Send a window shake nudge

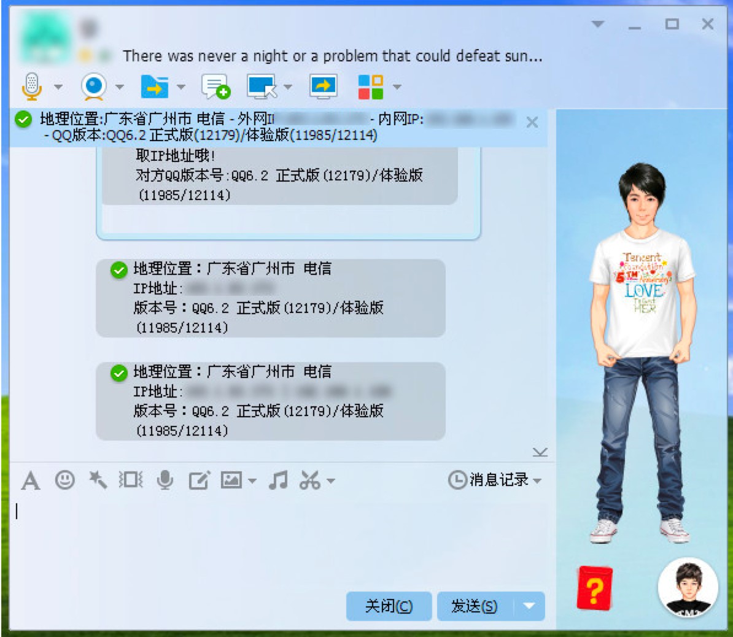[x=131, y=479]
